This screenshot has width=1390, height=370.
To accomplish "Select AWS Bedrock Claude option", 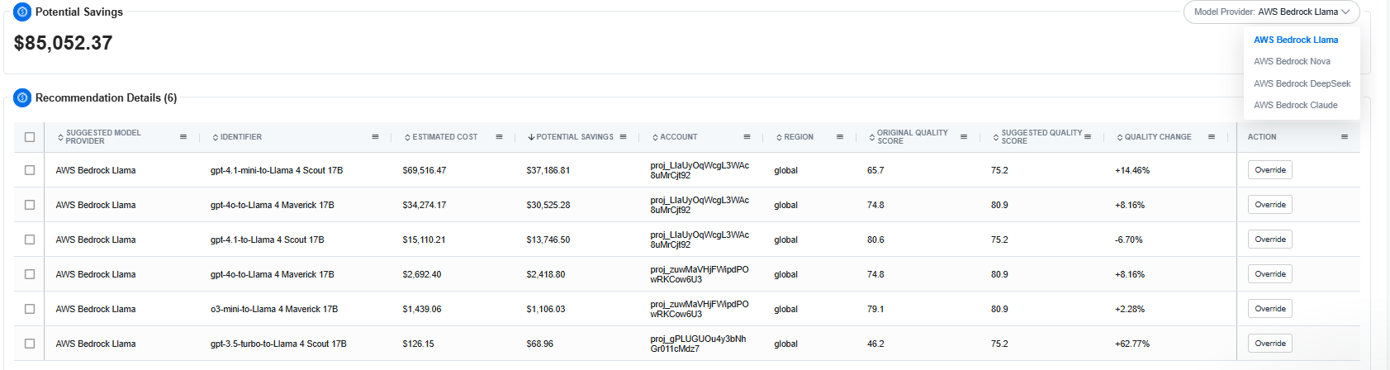I will point(1295,105).
